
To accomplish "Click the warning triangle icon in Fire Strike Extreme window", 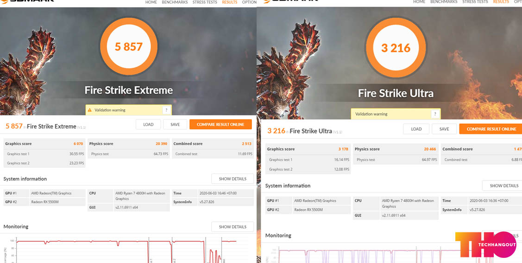I will click(x=89, y=110).
